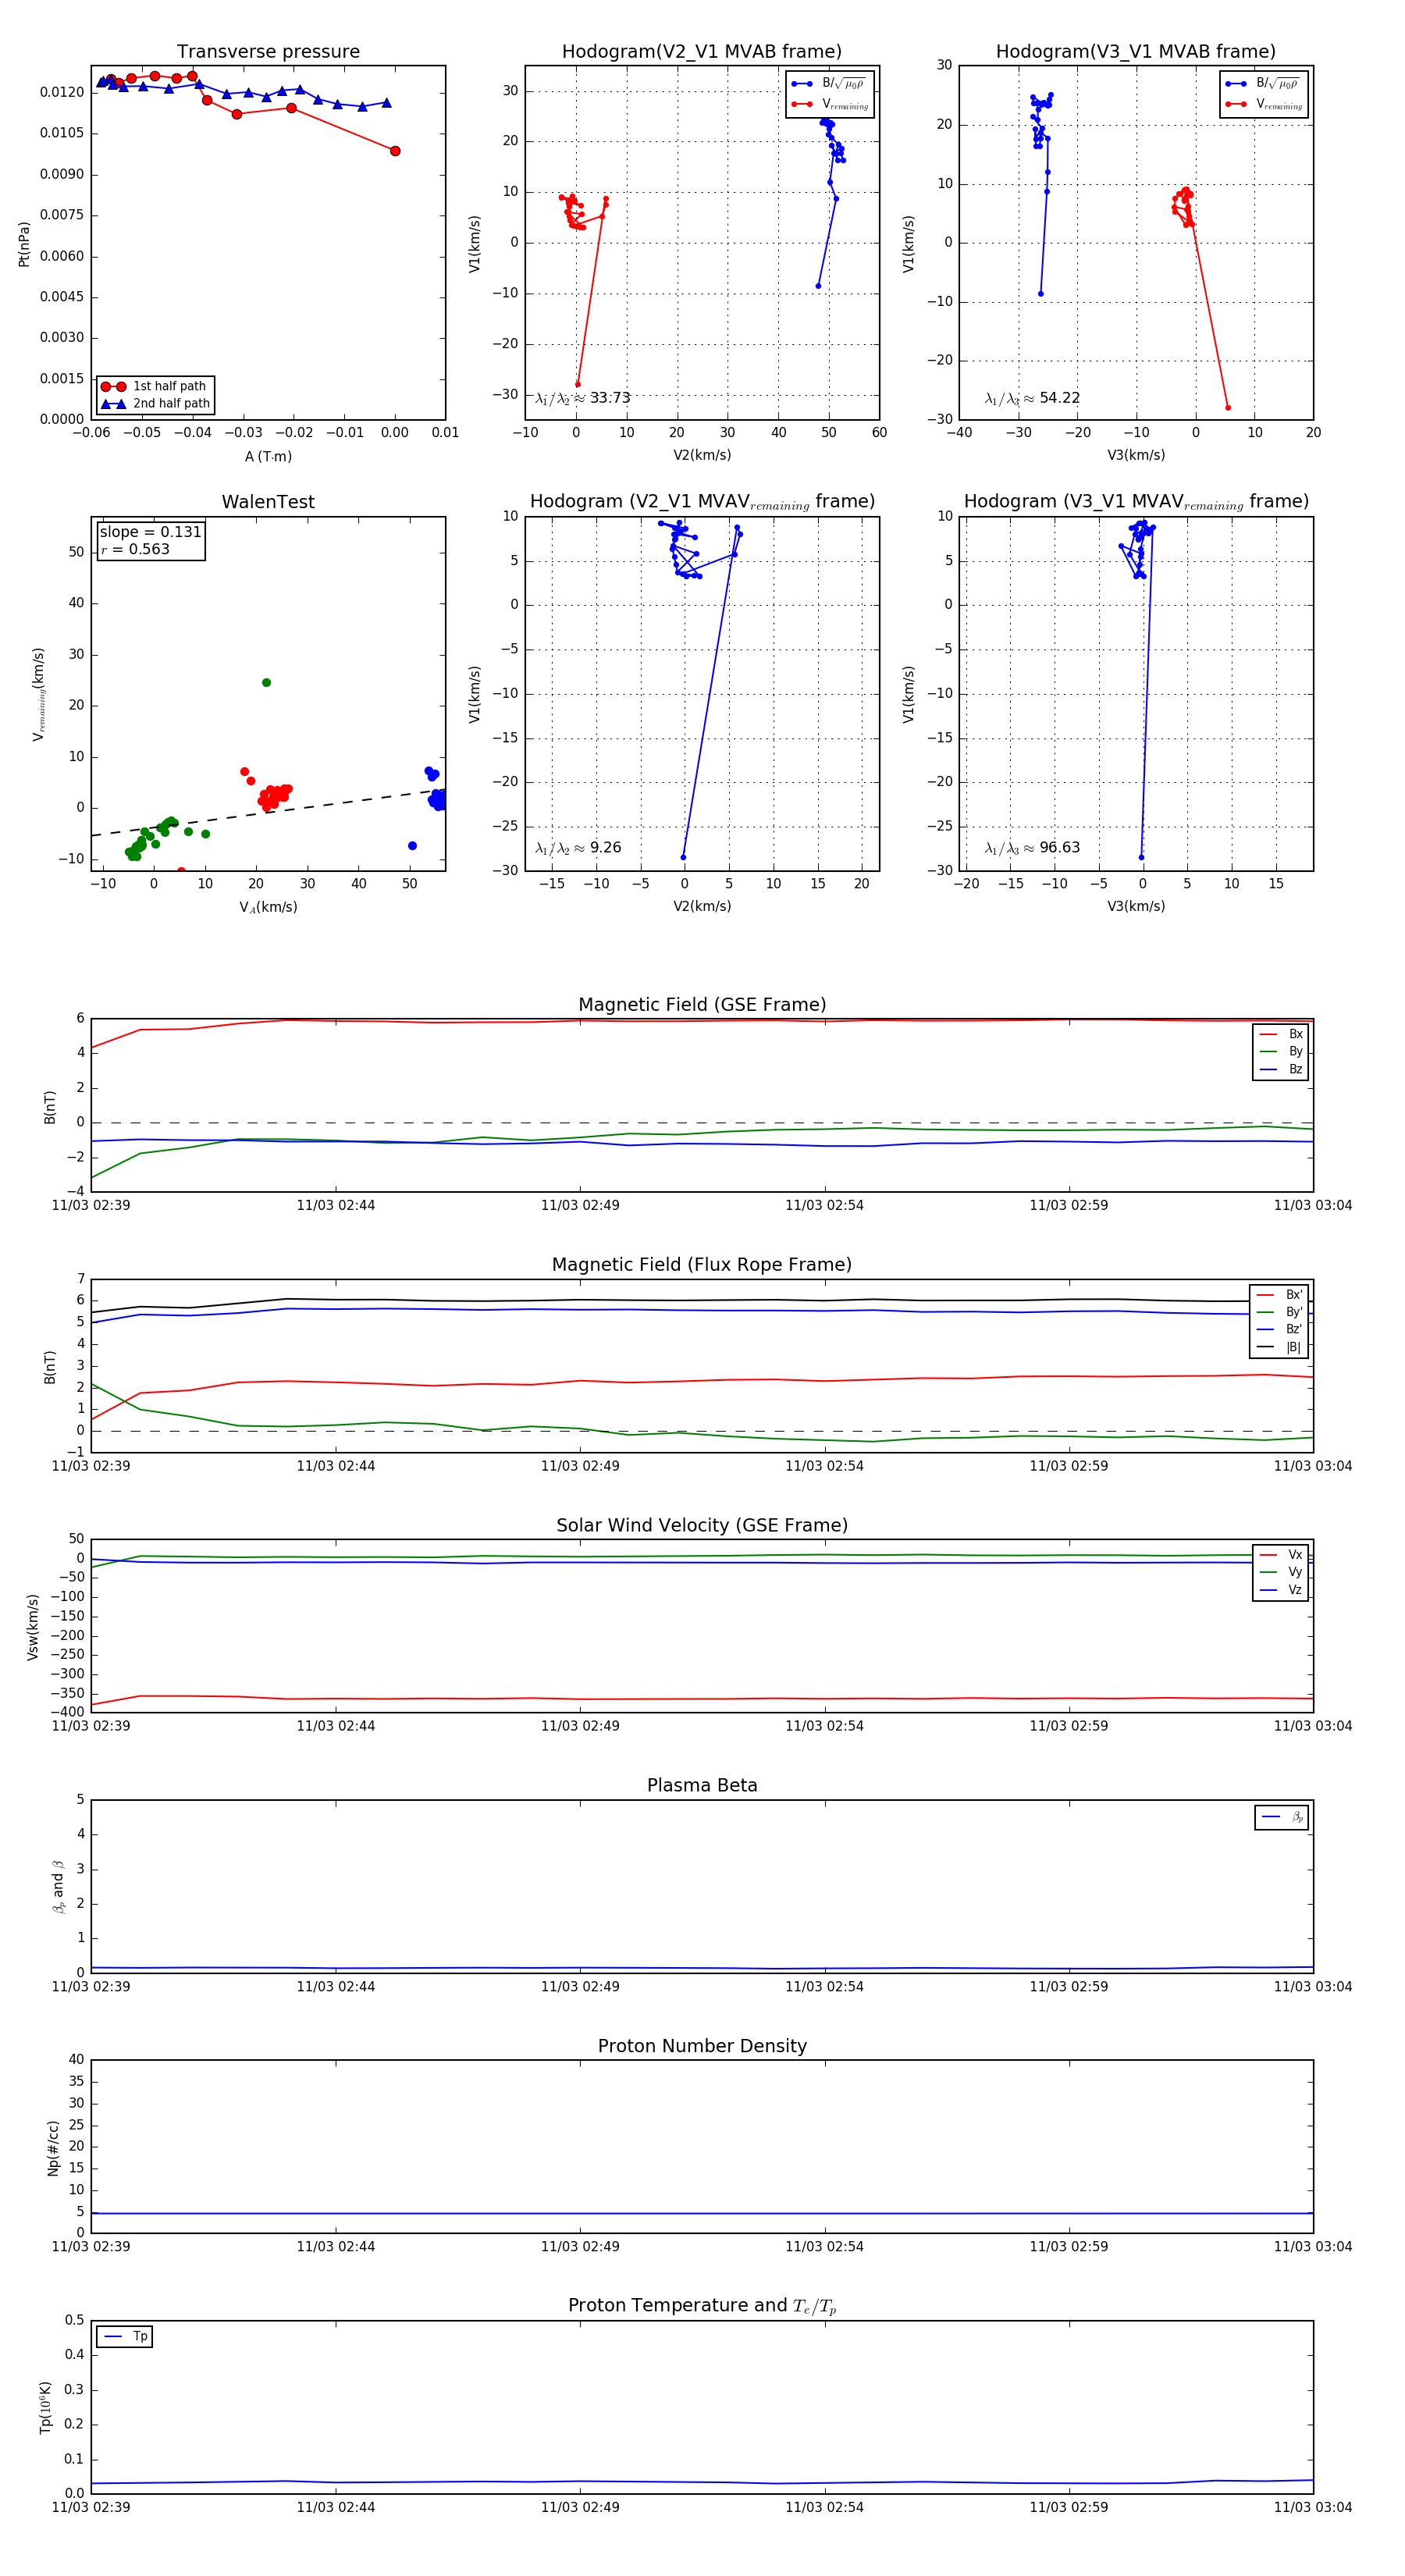Select B/√μ0ρ legend entry in V2_V1 MVAB hodogram
The image size is (1405, 2576).
coord(830,84)
